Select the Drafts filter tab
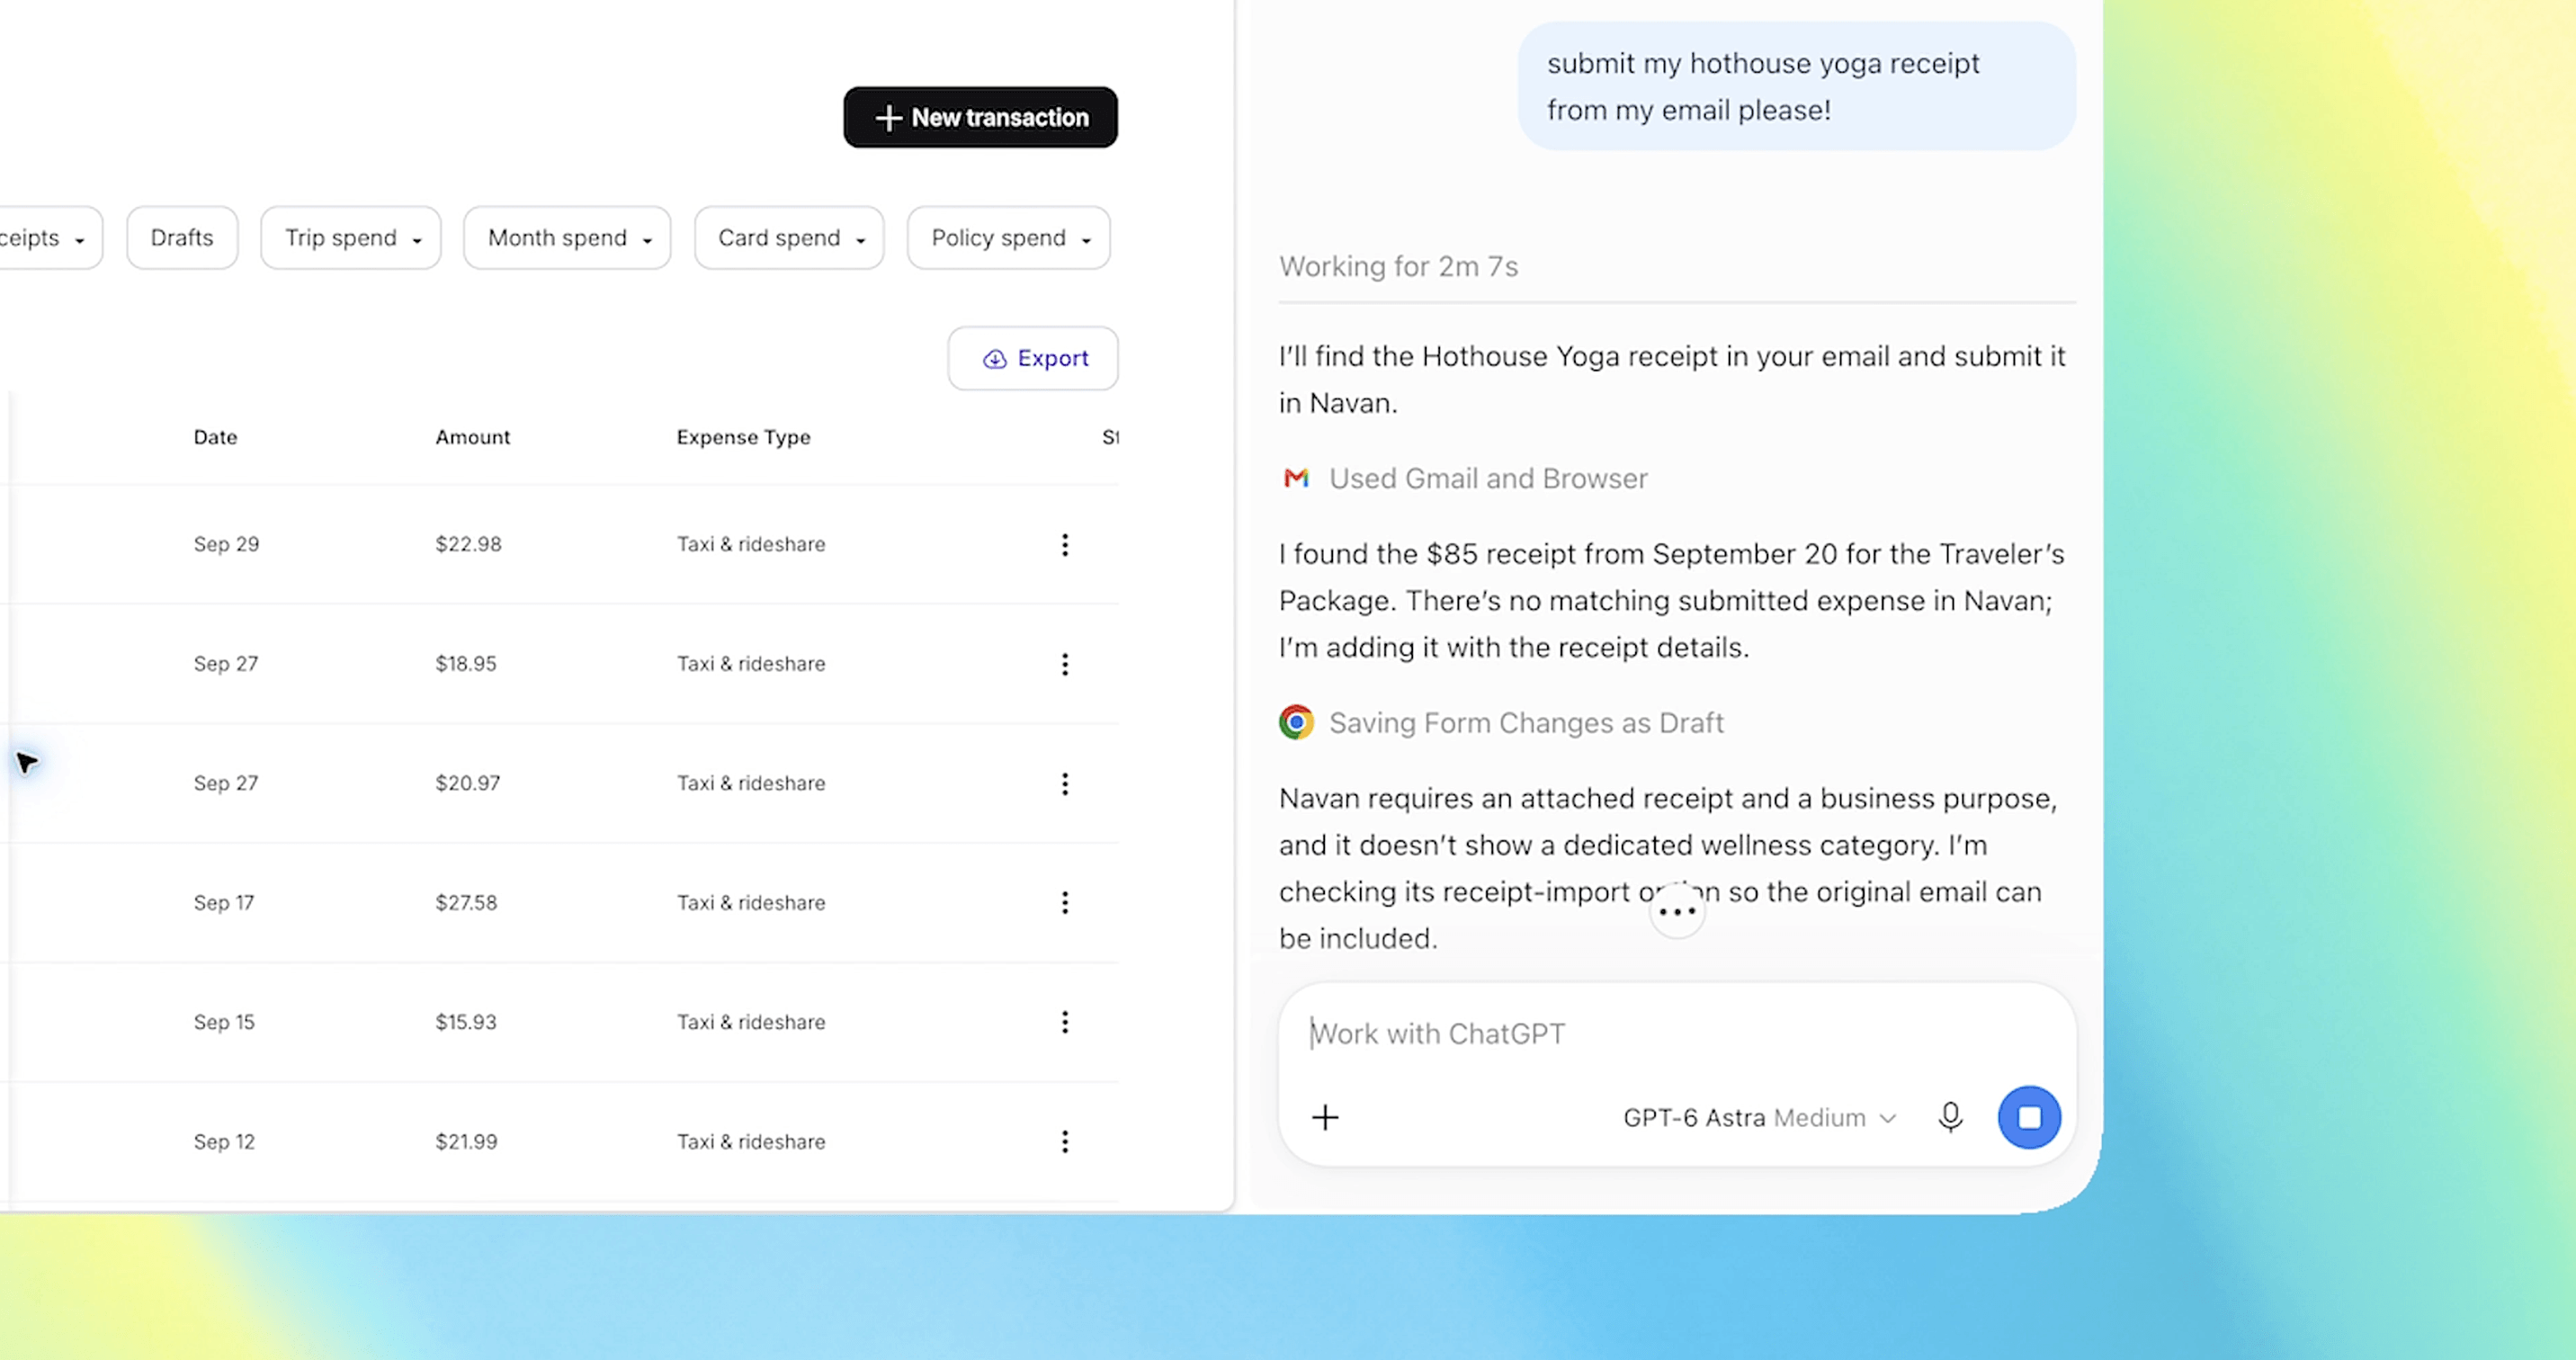Screen dimensions: 2576x1360 tap(182, 238)
